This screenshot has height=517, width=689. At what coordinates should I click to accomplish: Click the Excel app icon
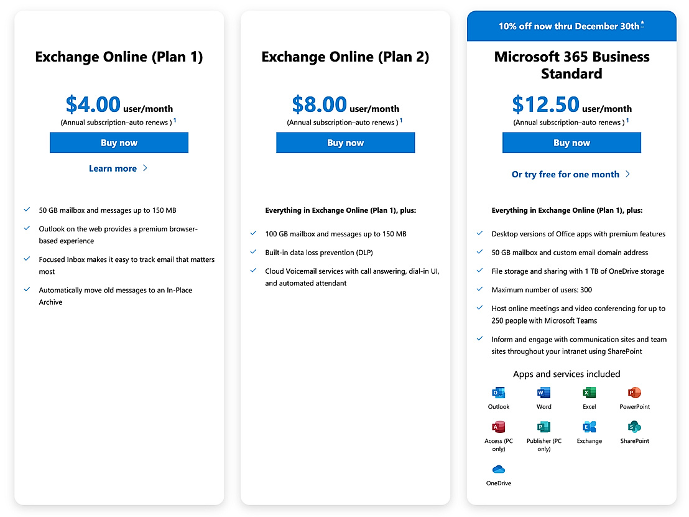[x=589, y=393]
